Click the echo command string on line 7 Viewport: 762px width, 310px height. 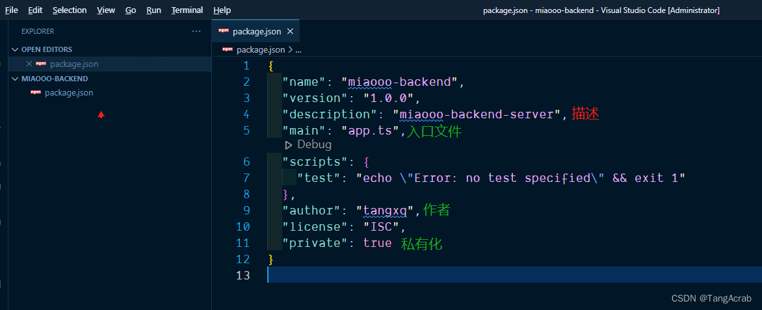pyautogui.click(x=521, y=178)
